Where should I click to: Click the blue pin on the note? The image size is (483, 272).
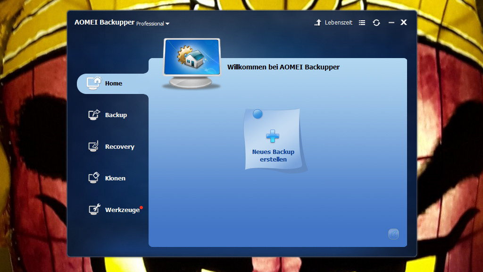coord(258,114)
